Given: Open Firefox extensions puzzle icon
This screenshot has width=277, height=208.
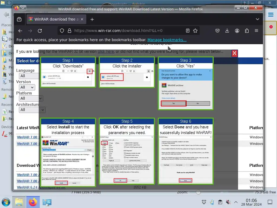Looking at the screenshot, I should pos(247,31).
